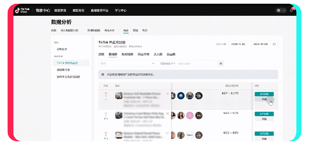The image size is (309, 145).
Task: Click 发布同款 for the rank 2 product
Action: [264, 114]
